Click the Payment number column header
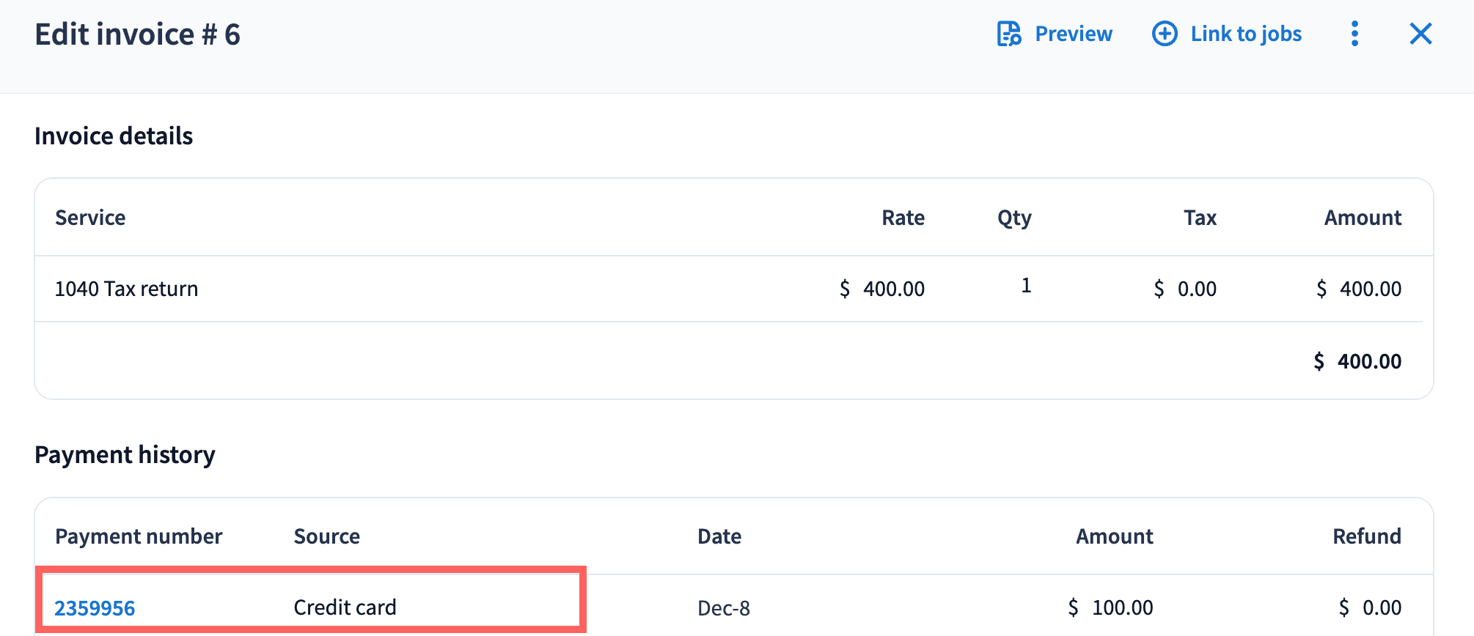1474x636 pixels. [x=139, y=536]
